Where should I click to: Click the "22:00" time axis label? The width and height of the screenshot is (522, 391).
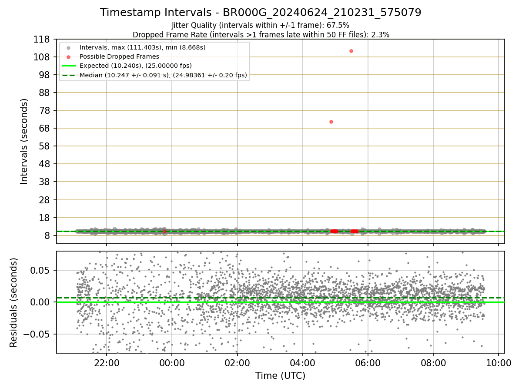coord(107,363)
